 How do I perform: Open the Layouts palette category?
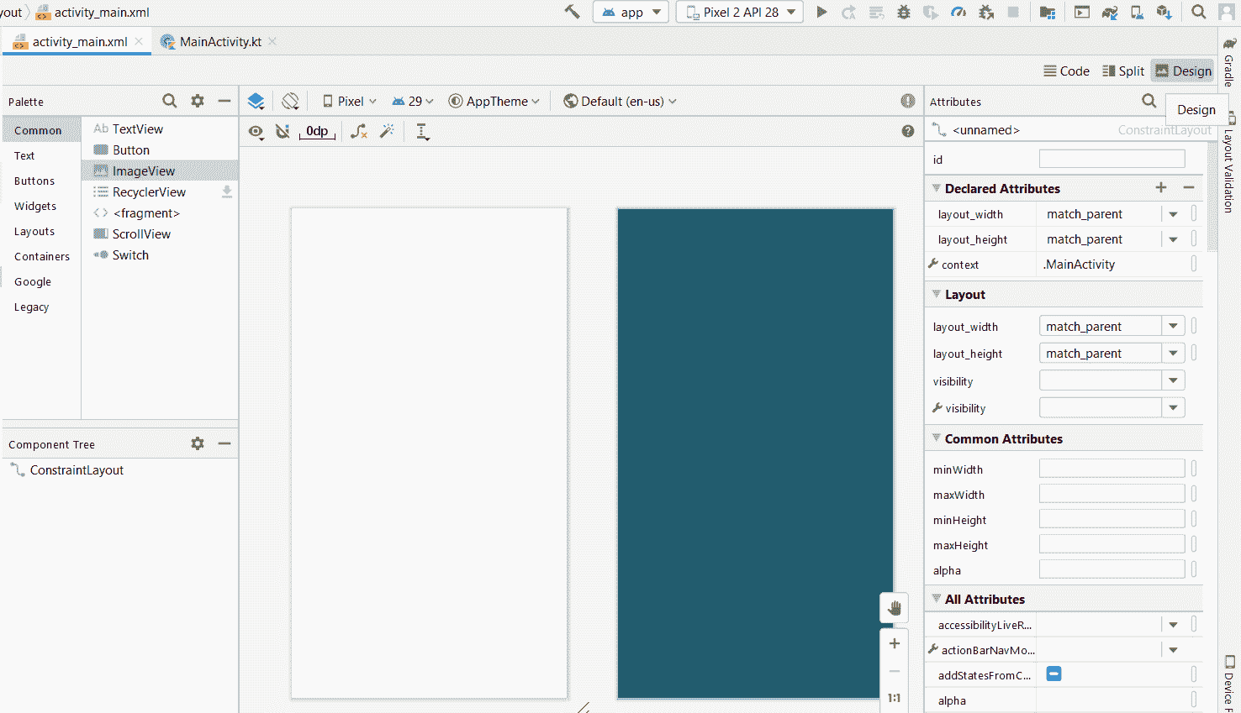click(34, 231)
